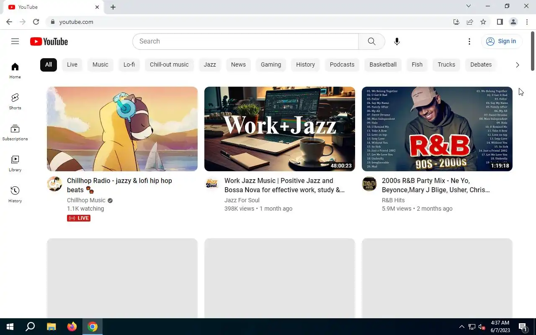Viewport: 536px width, 335px height.
Task: Open Chrome profile icon
Action: [513, 22]
